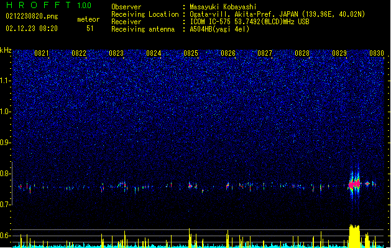The image size is (391, 248).
Task: Click the tall yellow power bar after 0829
Action: (354, 236)
